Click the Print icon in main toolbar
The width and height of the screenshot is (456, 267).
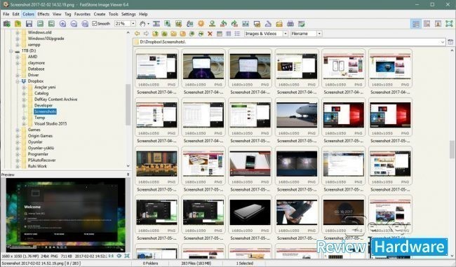(x=290, y=24)
